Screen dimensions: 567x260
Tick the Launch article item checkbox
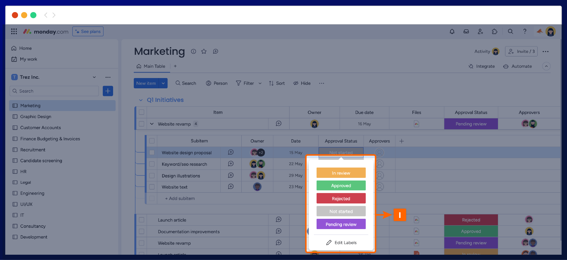(x=141, y=220)
